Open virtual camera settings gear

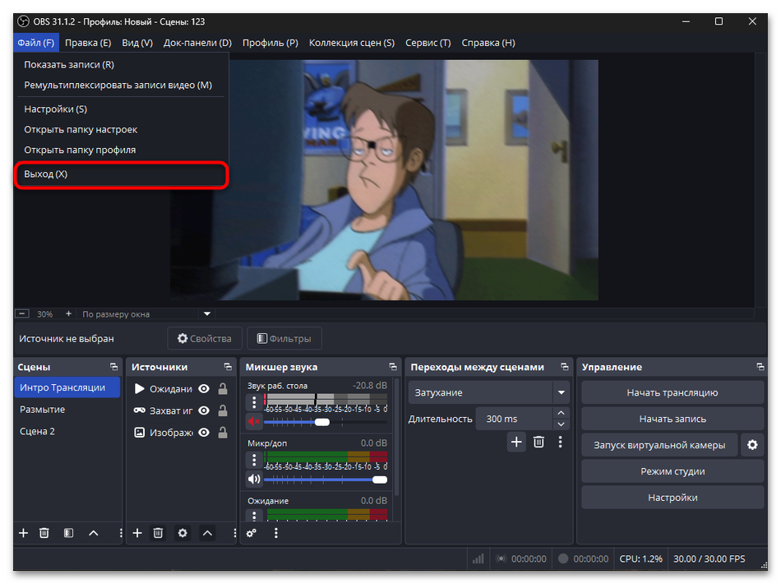point(752,445)
